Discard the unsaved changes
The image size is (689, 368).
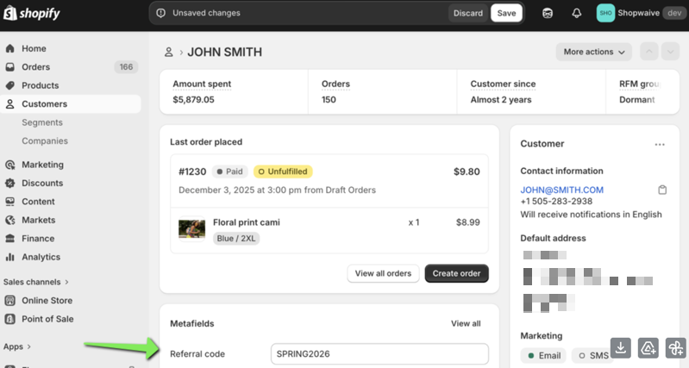pyautogui.click(x=467, y=13)
